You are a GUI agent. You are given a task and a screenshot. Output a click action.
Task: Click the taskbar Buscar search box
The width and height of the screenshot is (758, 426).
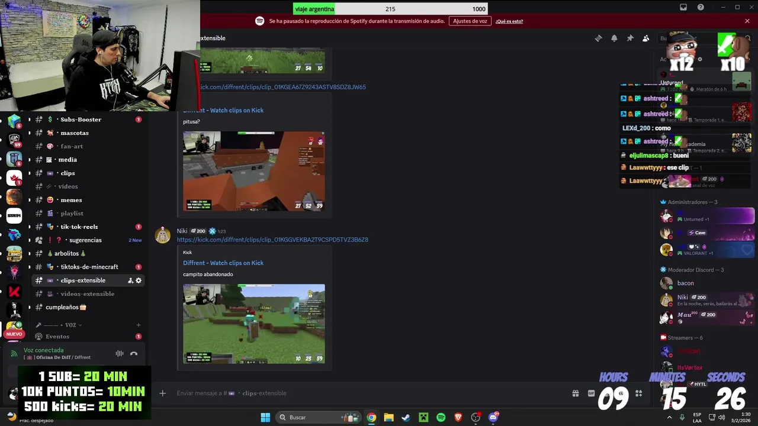coord(319,417)
